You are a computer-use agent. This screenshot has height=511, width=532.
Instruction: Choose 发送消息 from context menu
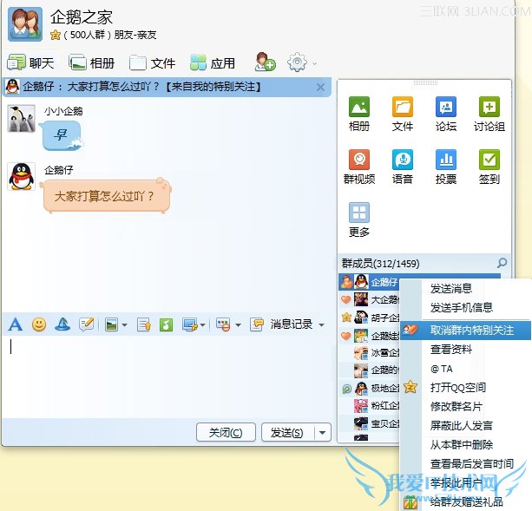tap(466, 289)
